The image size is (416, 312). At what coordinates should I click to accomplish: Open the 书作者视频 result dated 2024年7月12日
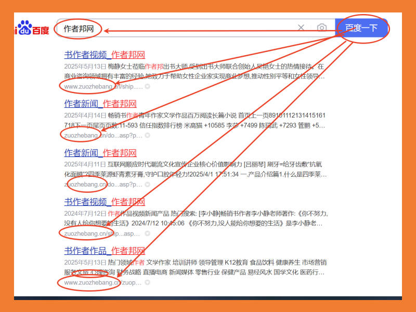(x=105, y=202)
